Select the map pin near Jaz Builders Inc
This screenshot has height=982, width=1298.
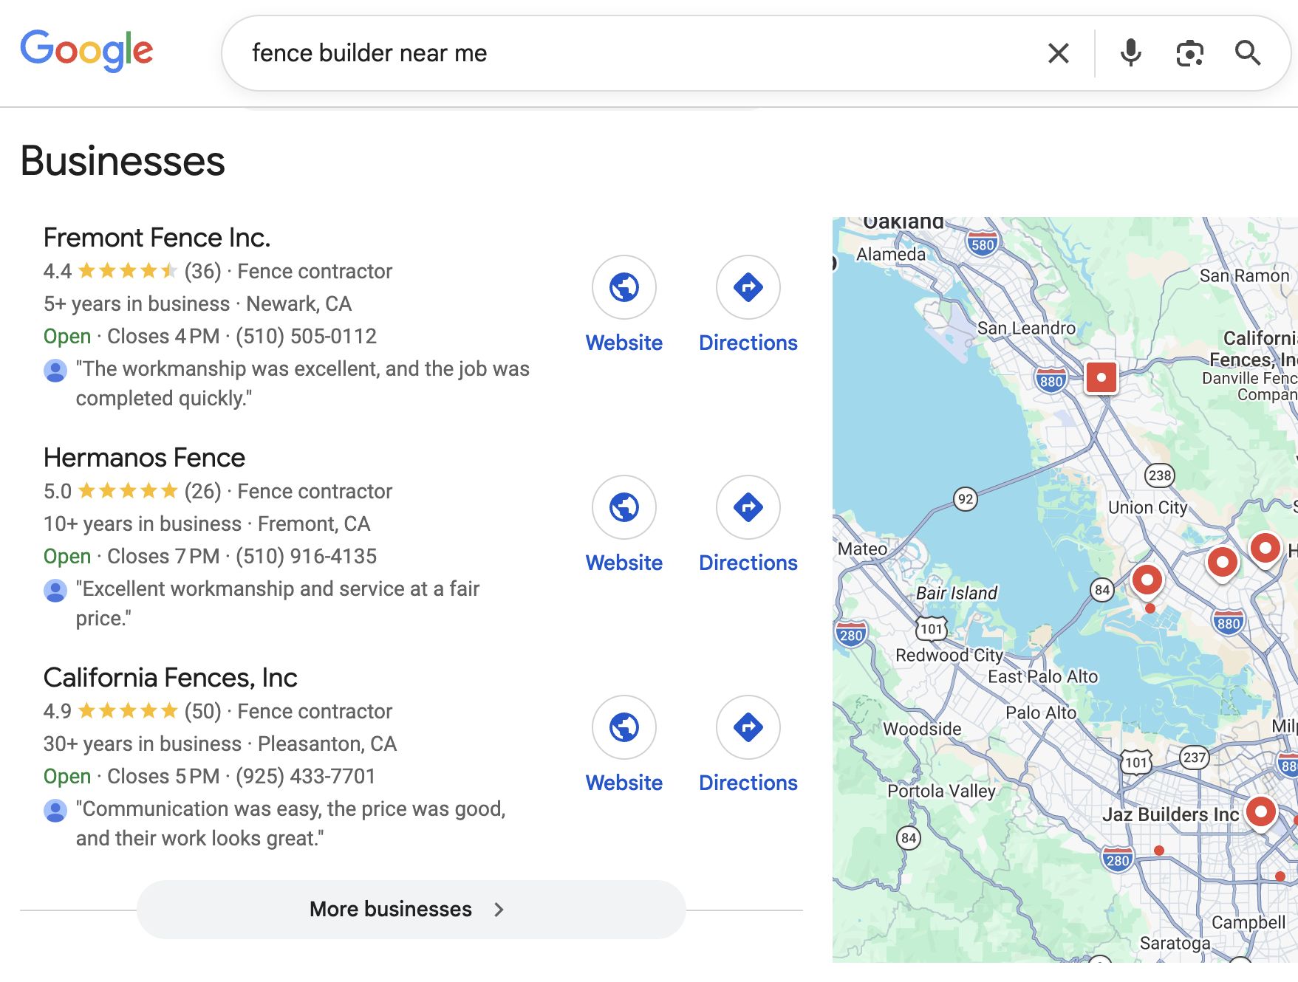1260,812
